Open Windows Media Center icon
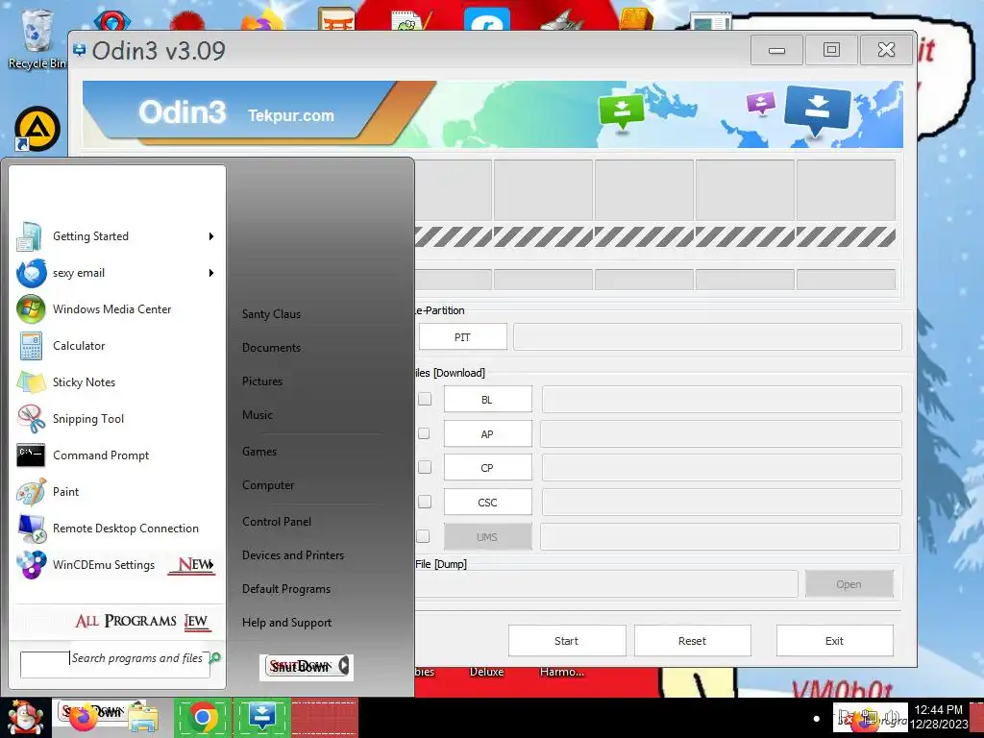Image resolution: width=984 pixels, height=738 pixels. pos(31,309)
